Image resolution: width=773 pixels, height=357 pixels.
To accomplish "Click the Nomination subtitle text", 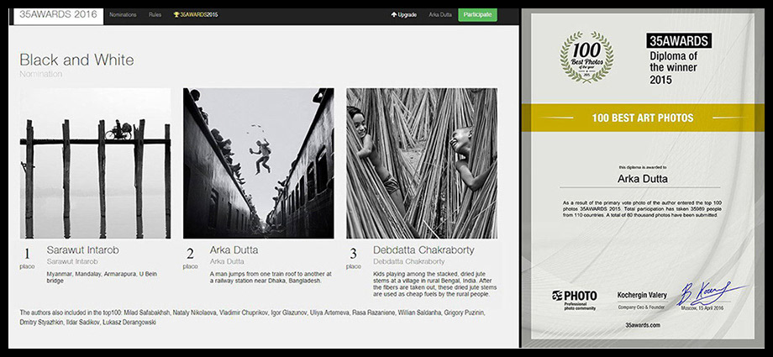I will 41,74.
